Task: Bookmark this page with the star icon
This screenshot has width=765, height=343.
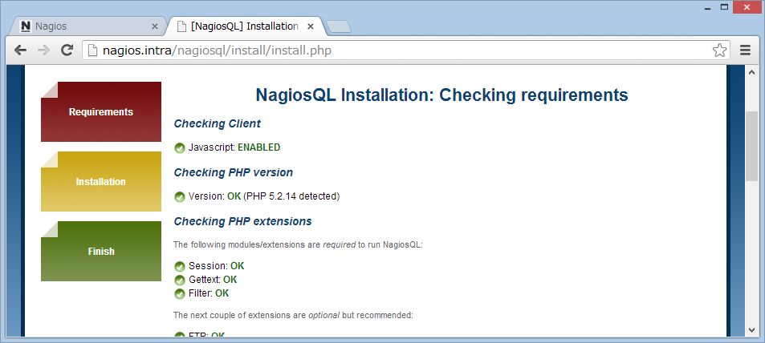Action: coord(719,50)
